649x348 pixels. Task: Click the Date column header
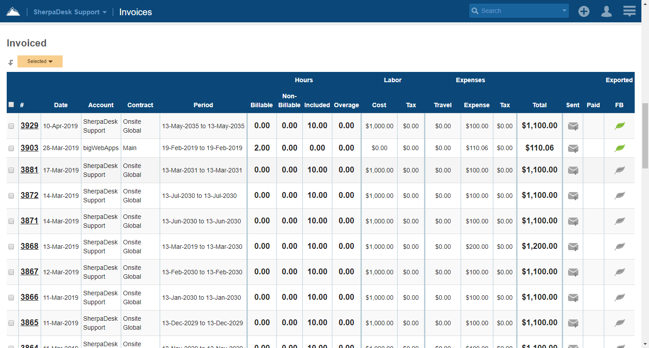(61, 105)
